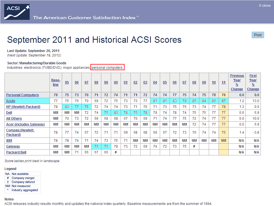Viewport: 274px width, 206px height.
Task: Select All Others first year change 10.0
Action: coord(256,118)
